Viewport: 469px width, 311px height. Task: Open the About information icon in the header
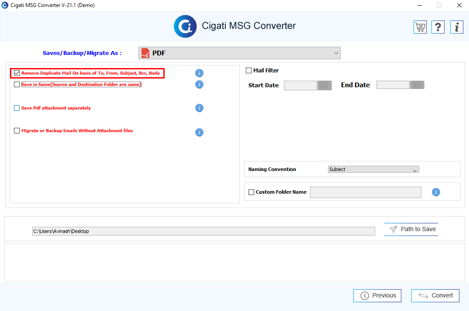tap(456, 27)
